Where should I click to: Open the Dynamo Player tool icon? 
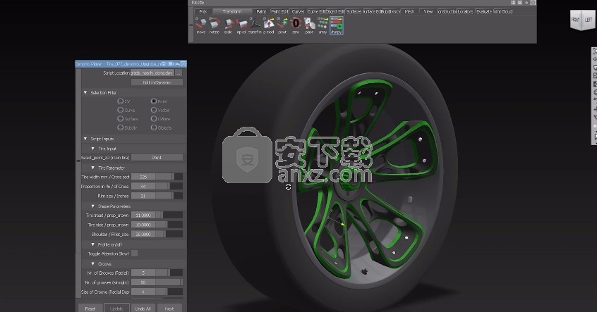tap(336, 25)
